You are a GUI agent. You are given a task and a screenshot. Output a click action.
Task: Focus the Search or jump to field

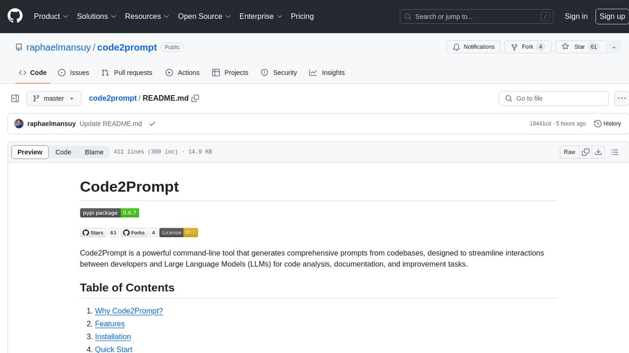pos(477,17)
